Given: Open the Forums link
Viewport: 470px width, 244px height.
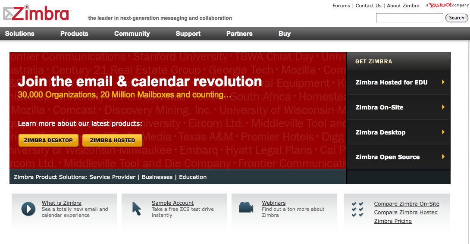Looking at the screenshot, I should [341, 6].
